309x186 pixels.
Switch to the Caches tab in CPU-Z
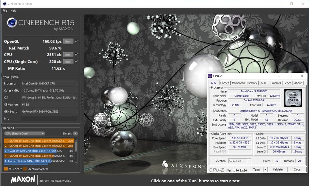225,83
